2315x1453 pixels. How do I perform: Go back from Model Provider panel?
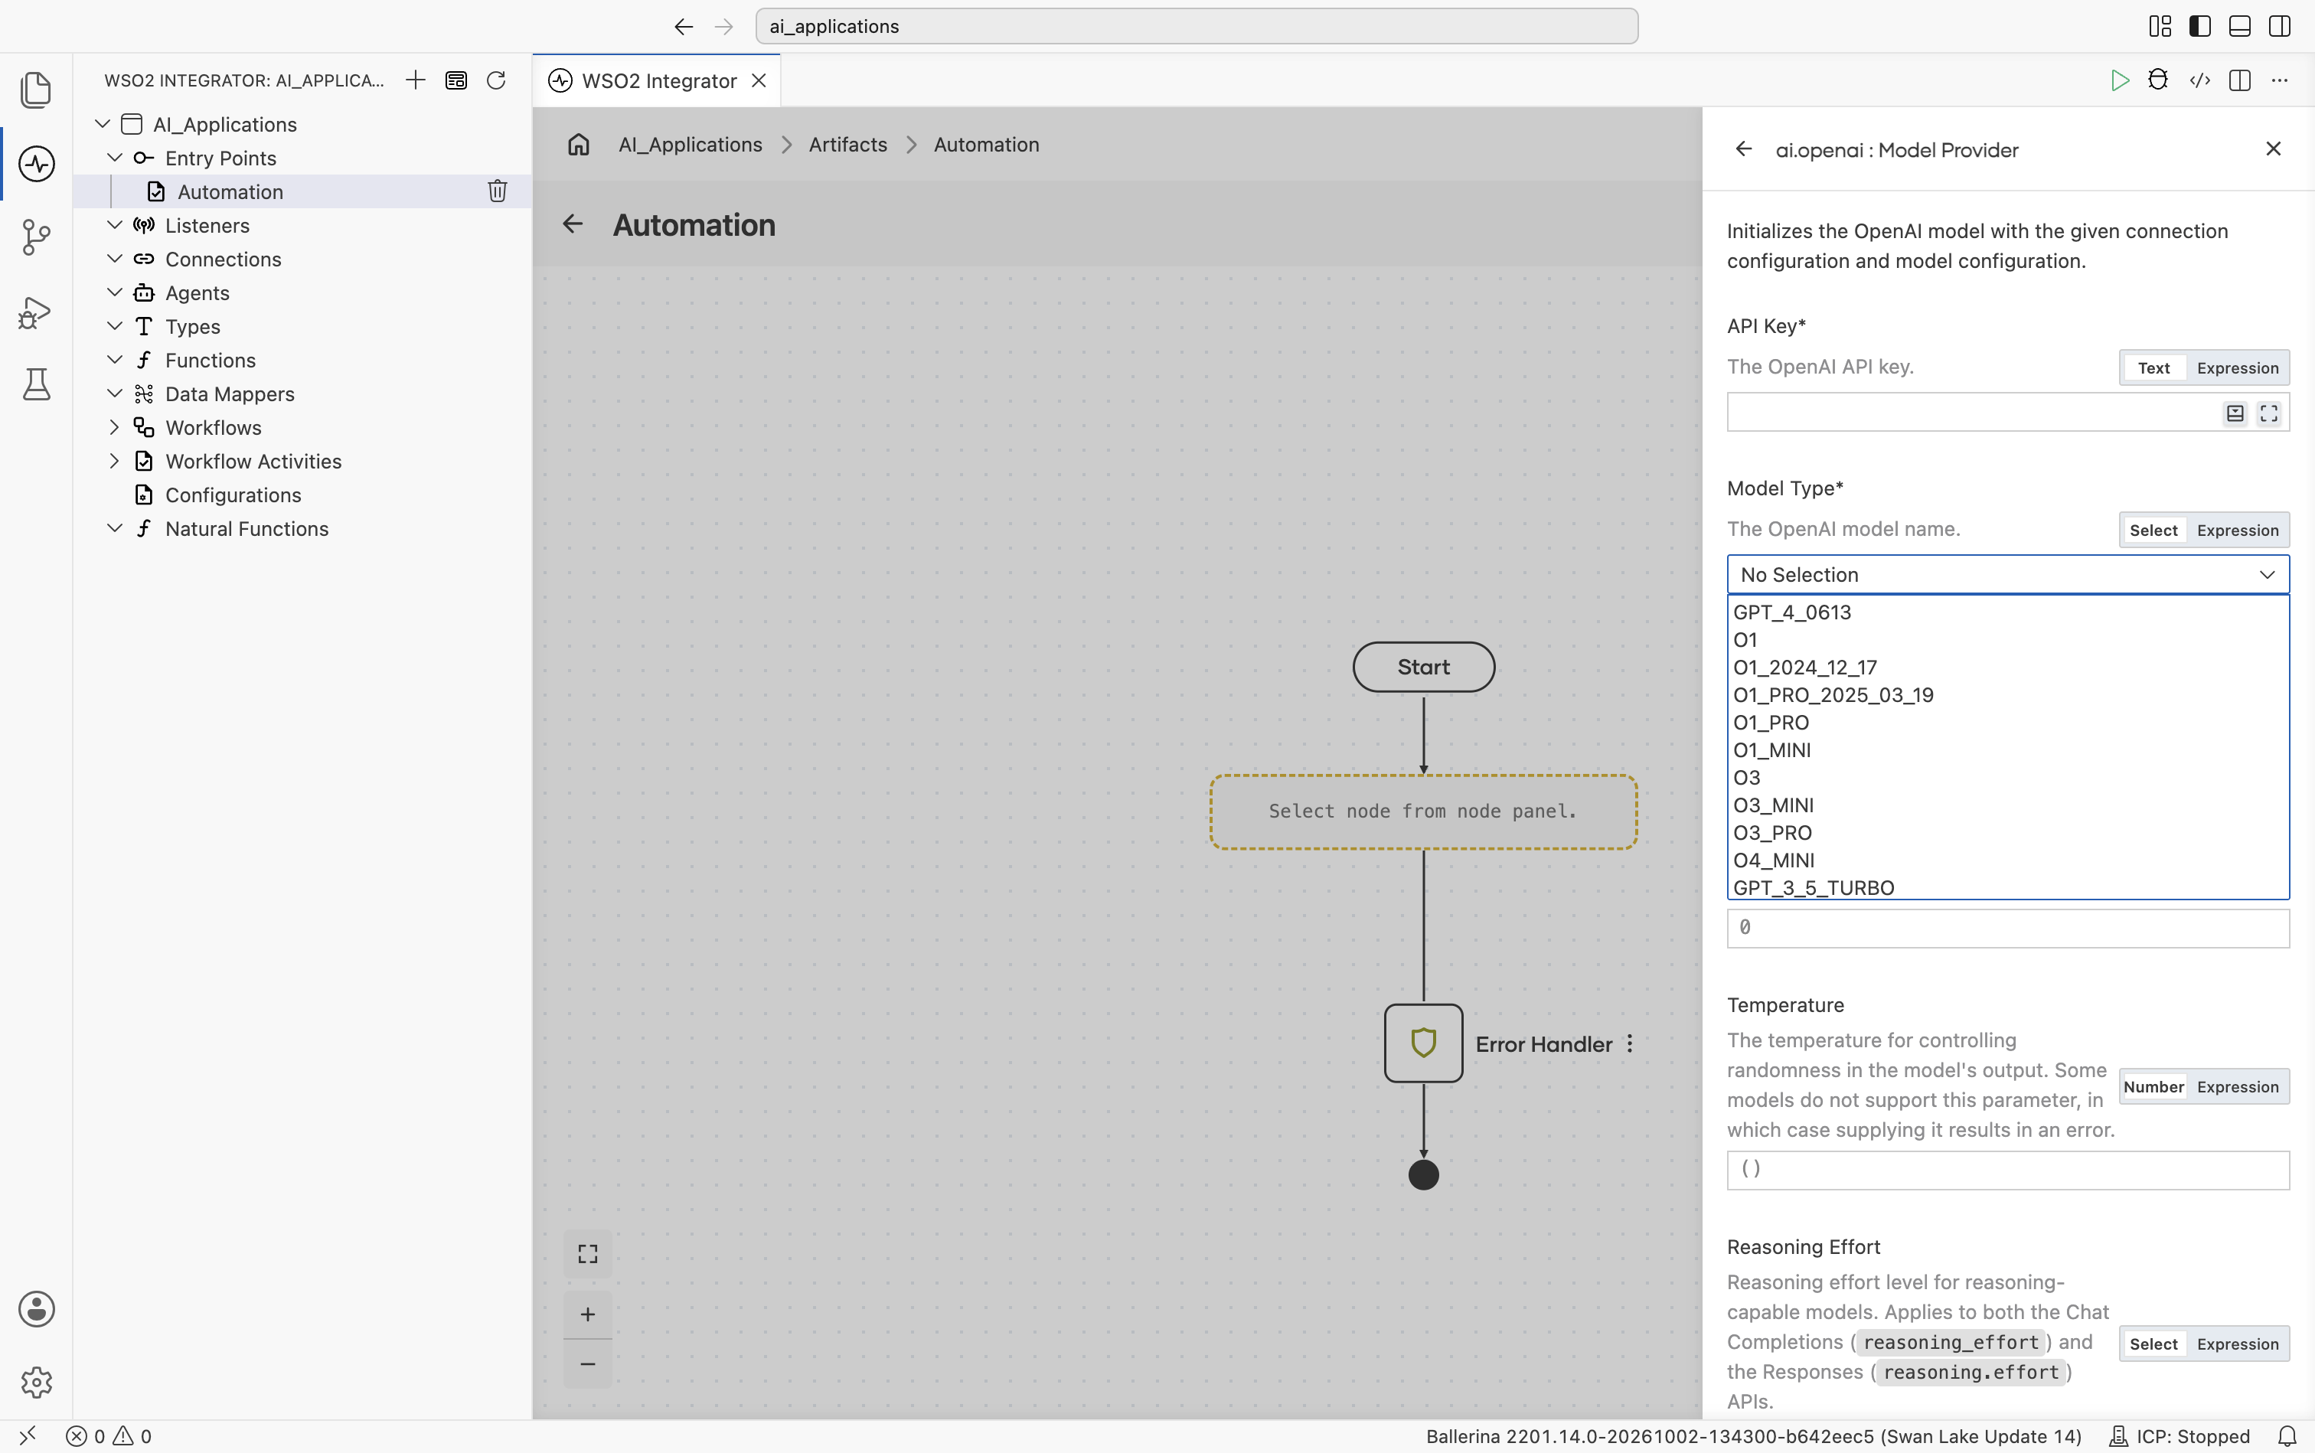click(1743, 149)
